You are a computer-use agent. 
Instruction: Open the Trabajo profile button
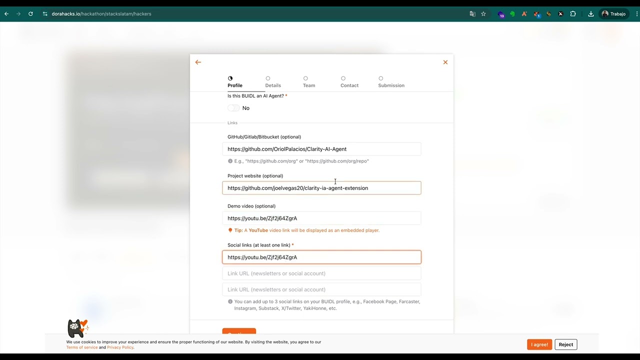[614, 14]
